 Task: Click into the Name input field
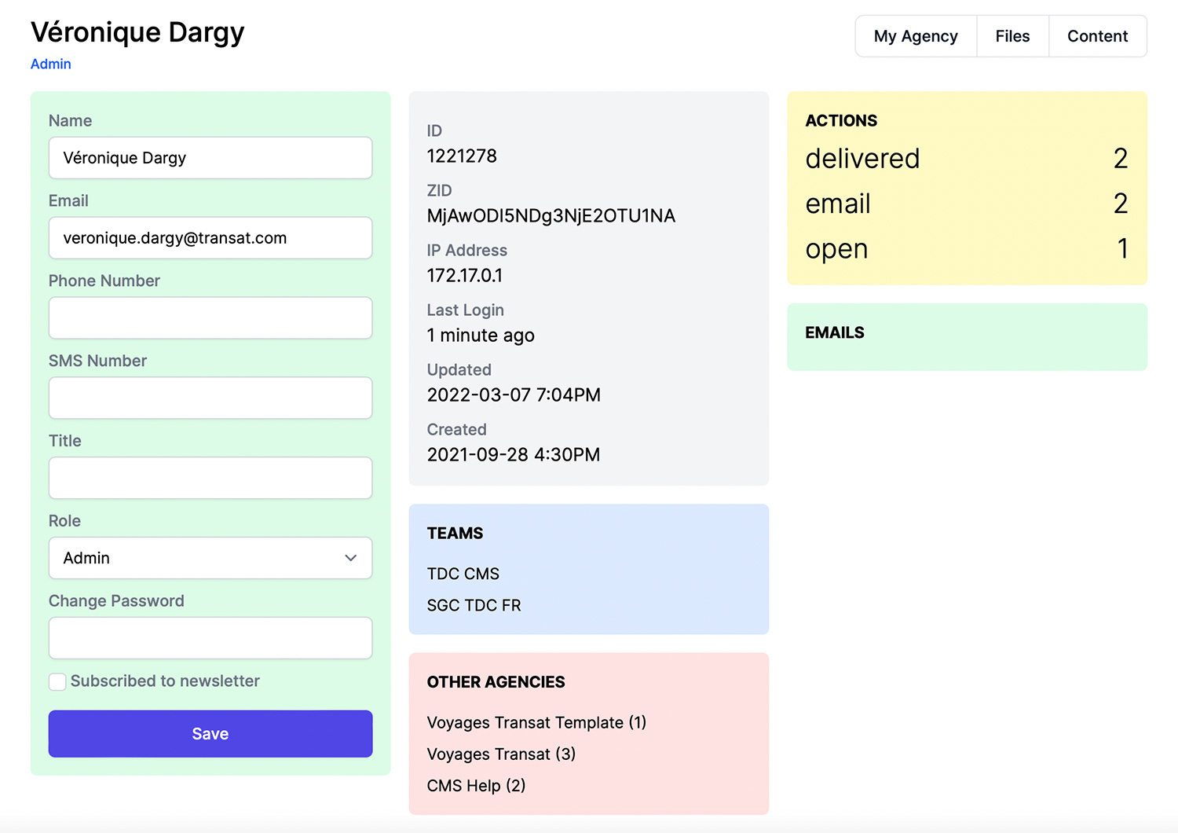pos(210,158)
